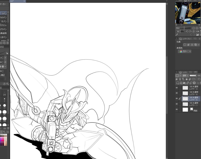201x159 pixels.
Task: Click the import sub tool icon
Action: [x=1, y=43]
